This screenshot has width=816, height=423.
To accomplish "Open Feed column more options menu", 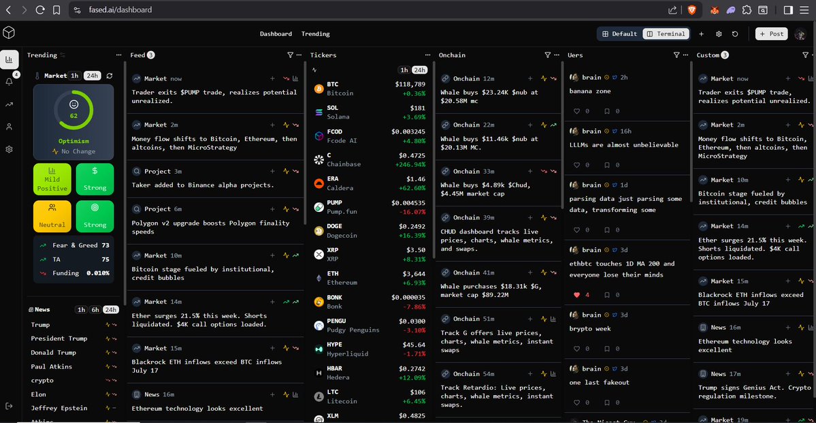I will tap(299, 54).
